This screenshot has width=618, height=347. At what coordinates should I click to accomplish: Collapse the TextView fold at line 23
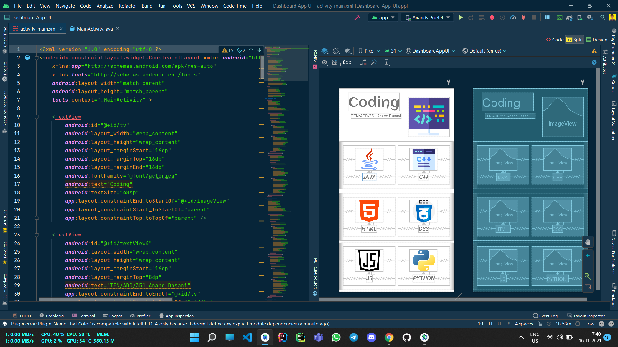coord(36,235)
